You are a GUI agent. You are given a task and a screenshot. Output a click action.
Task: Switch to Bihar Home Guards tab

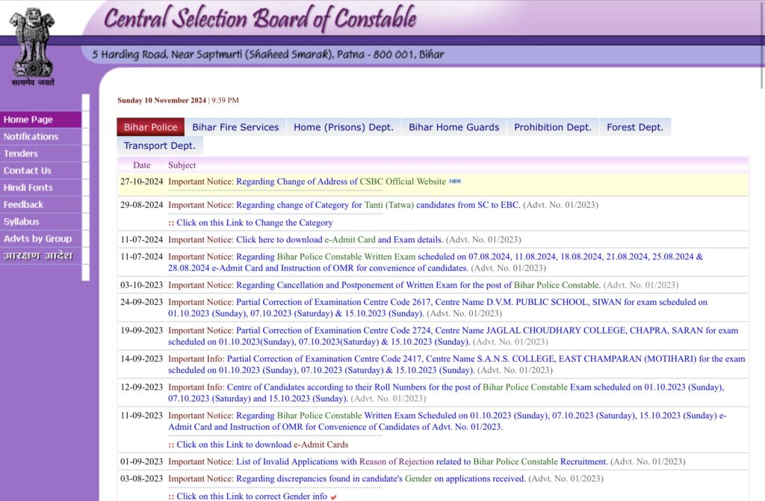tap(453, 127)
